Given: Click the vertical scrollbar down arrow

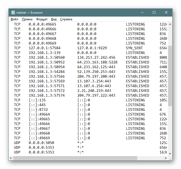Looking at the screenshot, I should pos(170,153).
